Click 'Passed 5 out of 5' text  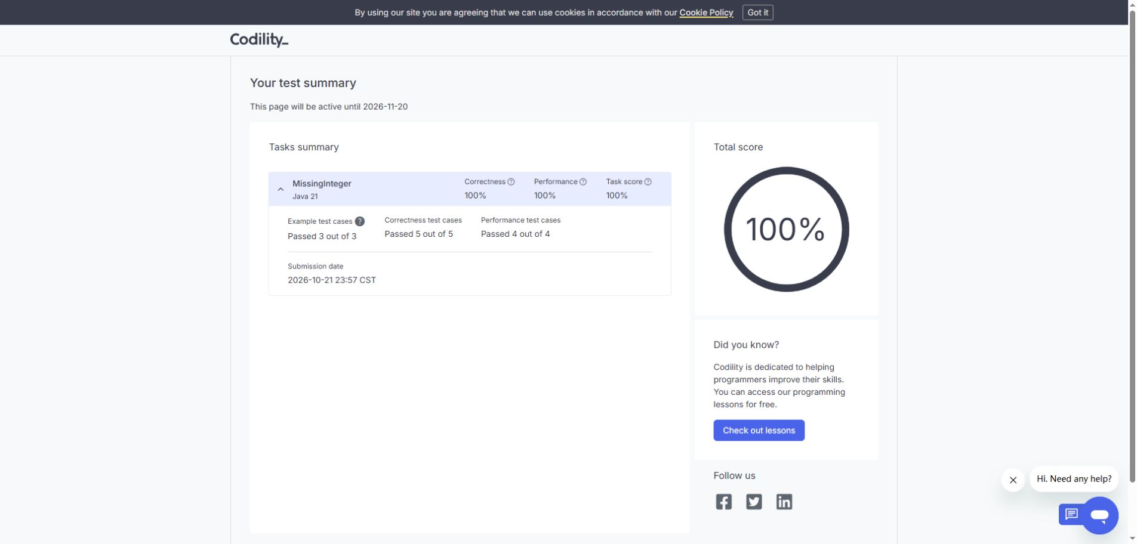tap(418, 234)
